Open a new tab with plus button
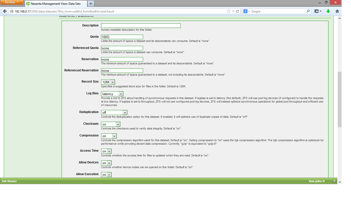Screen dimensions: 351x223 coord(91,4)
